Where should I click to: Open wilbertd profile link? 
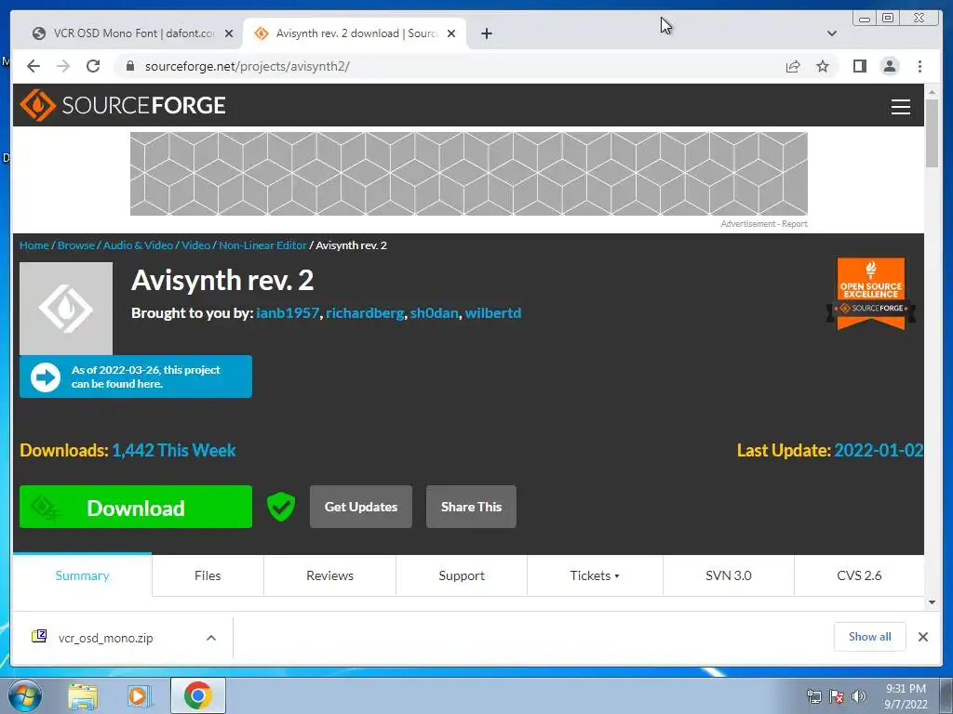(x=493, y=313)
